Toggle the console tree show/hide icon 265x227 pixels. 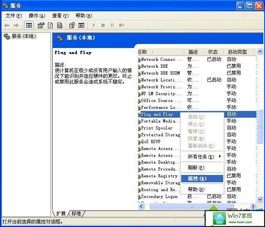tap(29, 25)
